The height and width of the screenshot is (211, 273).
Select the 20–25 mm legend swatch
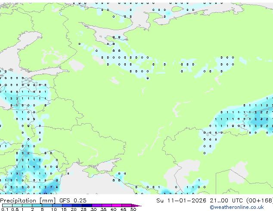point(77,205)
